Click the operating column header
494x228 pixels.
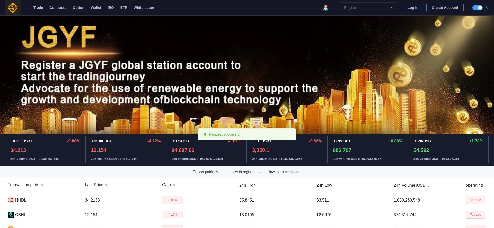474,185
